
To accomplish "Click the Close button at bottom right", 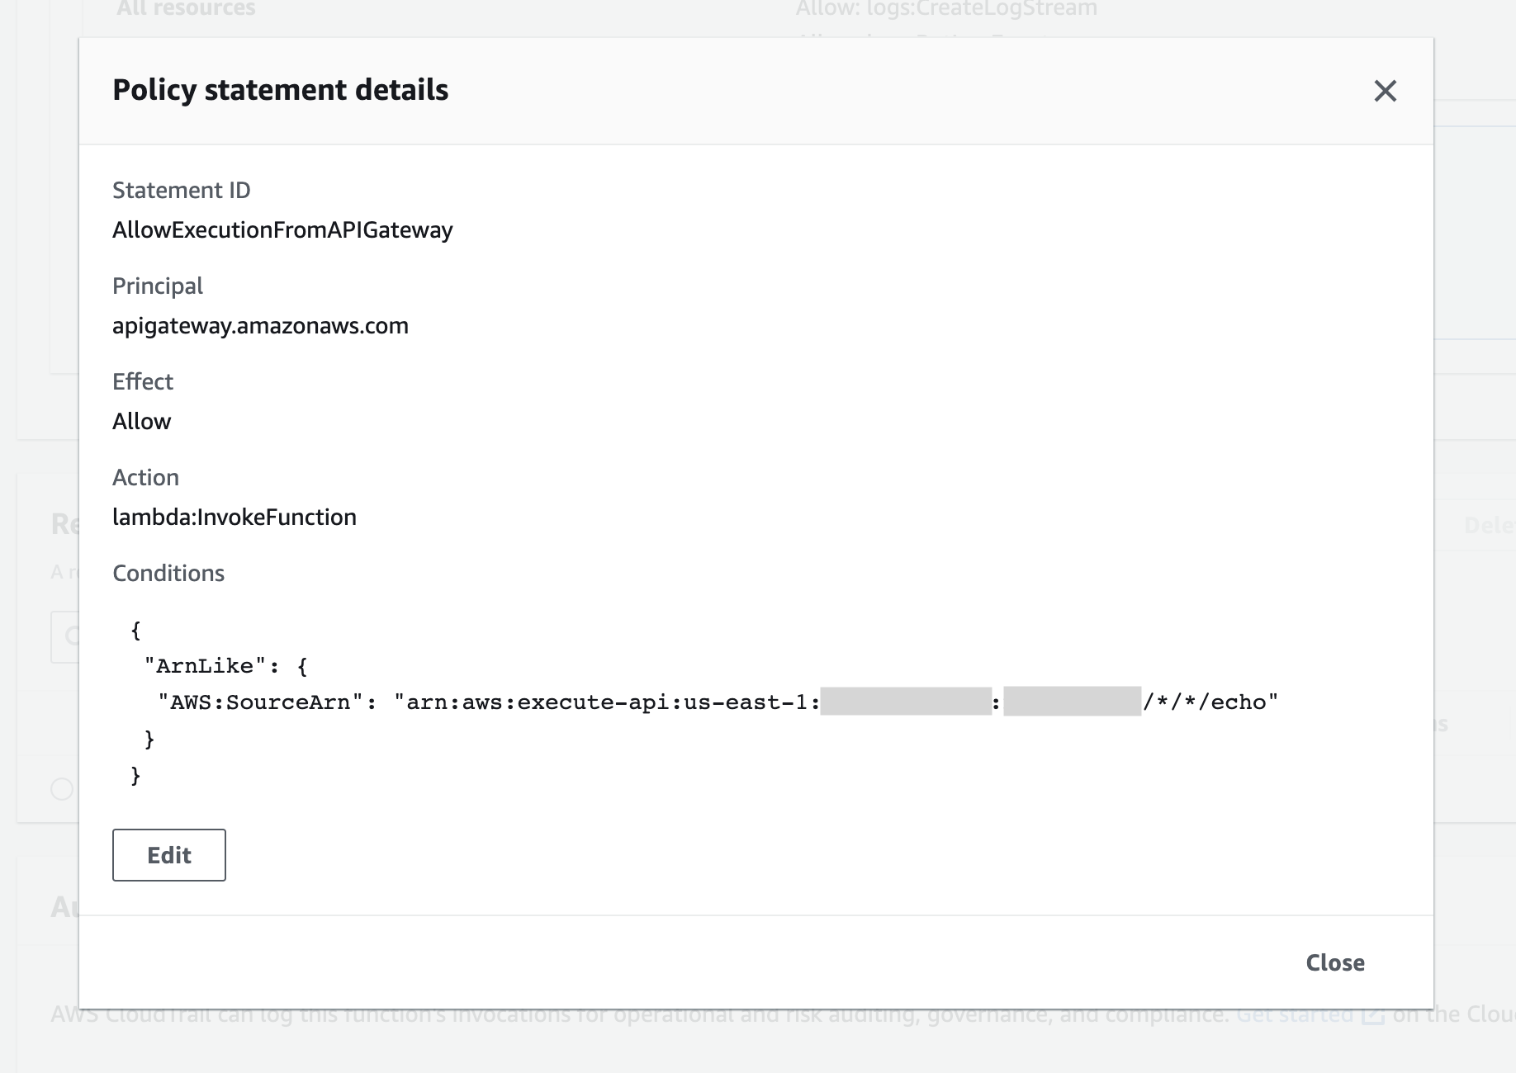I will click(1334, 962).
